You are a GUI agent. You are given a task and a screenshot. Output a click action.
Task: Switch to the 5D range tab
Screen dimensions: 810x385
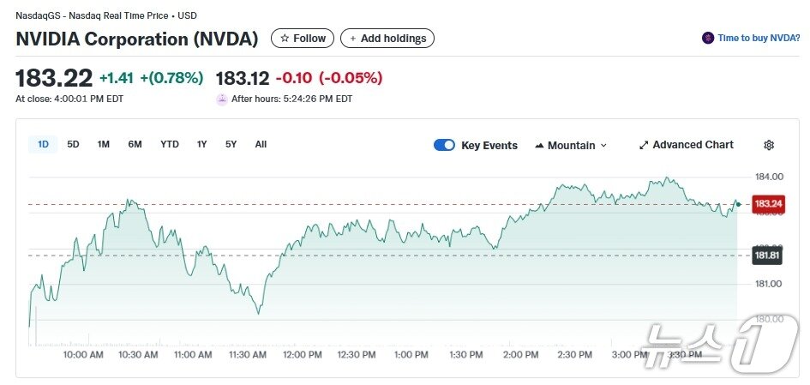[x=73, y=144]
